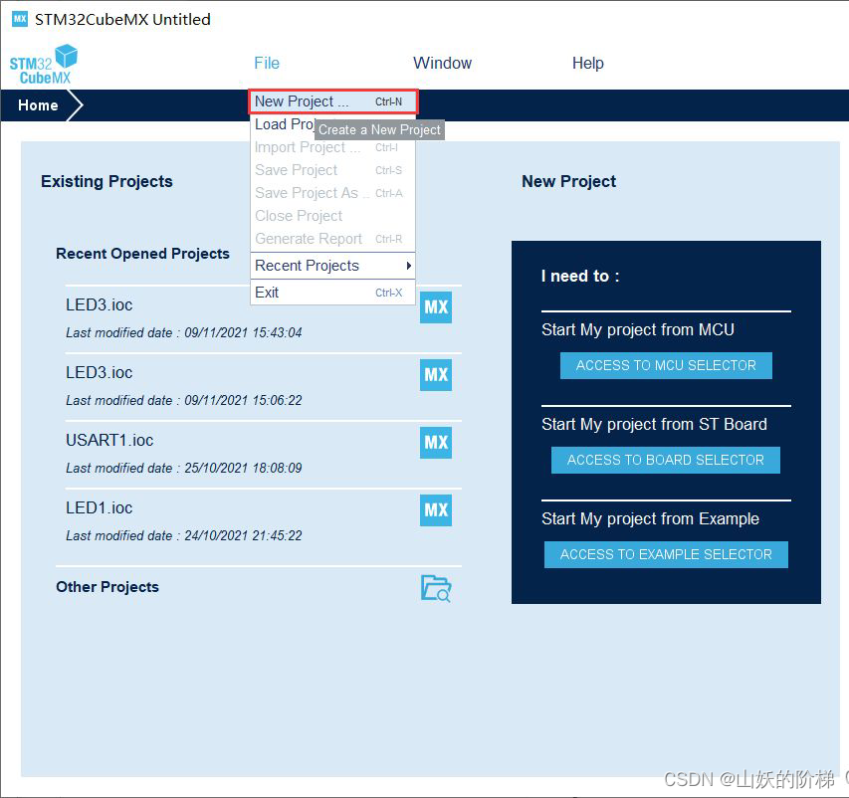Click the Save Project menu entry
849x798 pixels.
click(332, 170)
